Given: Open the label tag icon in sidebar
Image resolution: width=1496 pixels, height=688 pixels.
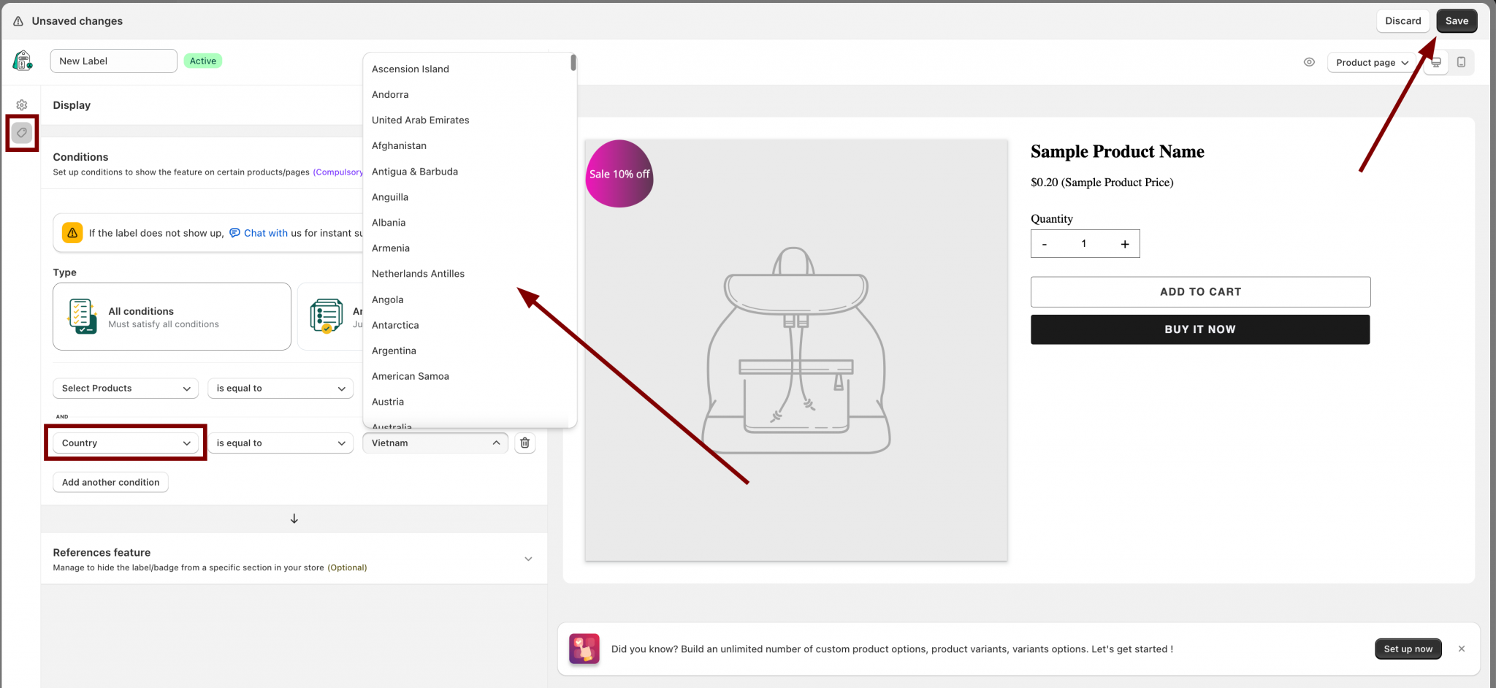Looking at the screenshot, I should pyautogui.click(x=22, y=133).
